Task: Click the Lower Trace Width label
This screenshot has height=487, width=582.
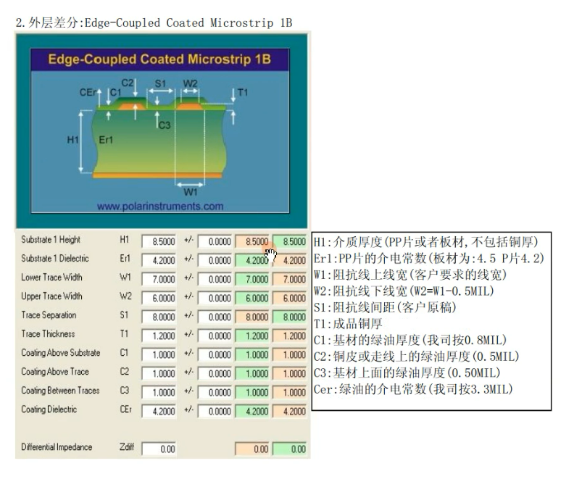Action: coord(51,278)
